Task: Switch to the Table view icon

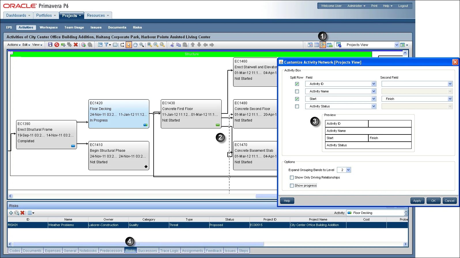Action: (x=316, y=45)
